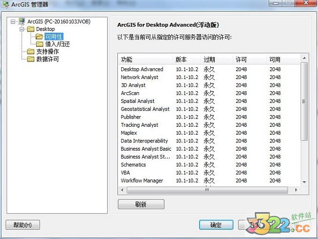Select the Maplex row
The width and height of the screenshot is (318, 239).
click(209, 133)
